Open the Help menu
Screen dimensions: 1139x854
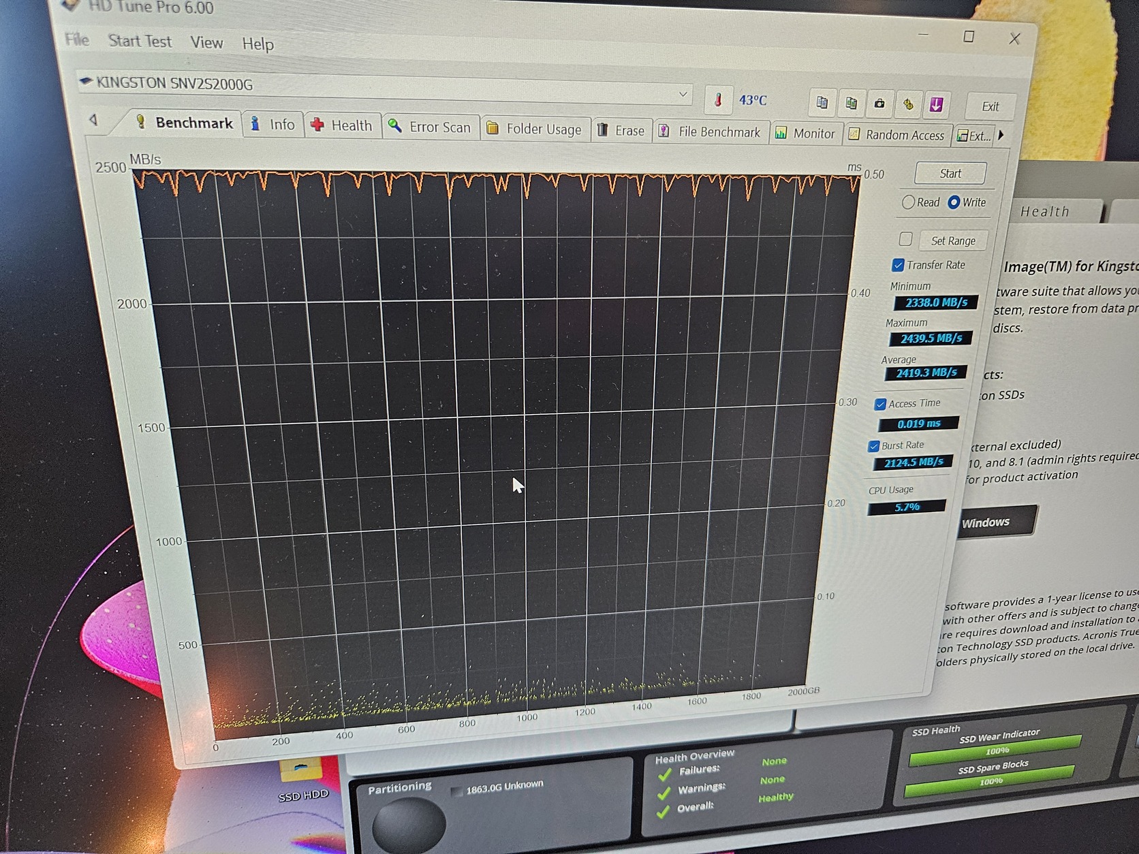[258, 44]
